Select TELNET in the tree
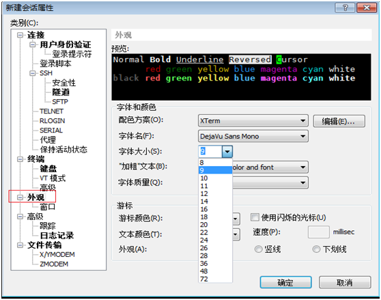The width and height of the screenshot is (381, 300). pyautogui.click(x=51, y=111)
